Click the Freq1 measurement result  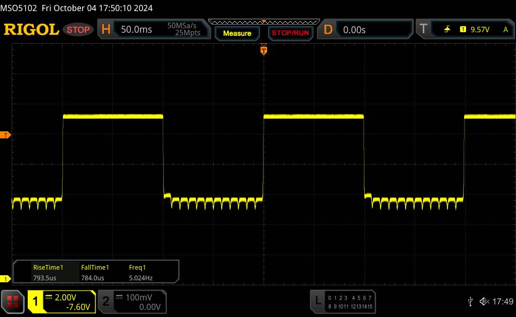141,272
